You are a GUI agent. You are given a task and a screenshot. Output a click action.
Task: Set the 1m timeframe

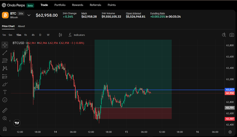point(4,35)
